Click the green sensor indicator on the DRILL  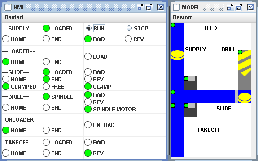point(240,52)
